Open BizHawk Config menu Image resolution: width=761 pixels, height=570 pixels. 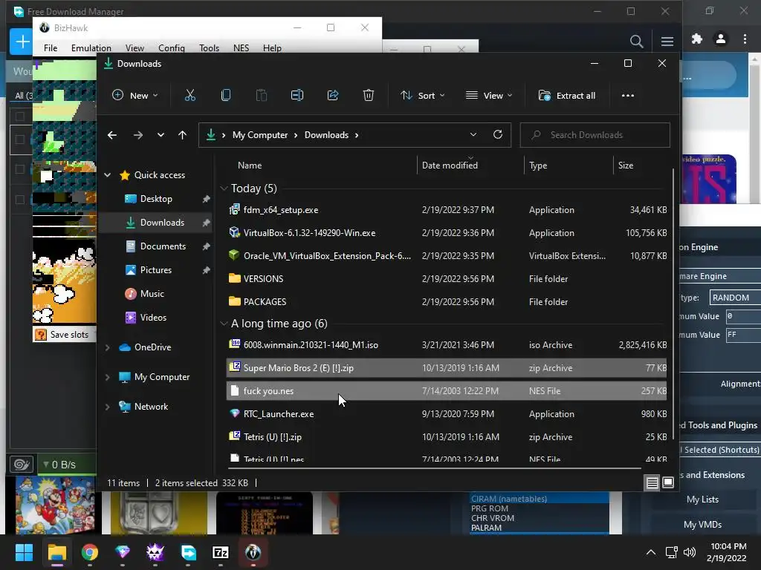point(172,48)
